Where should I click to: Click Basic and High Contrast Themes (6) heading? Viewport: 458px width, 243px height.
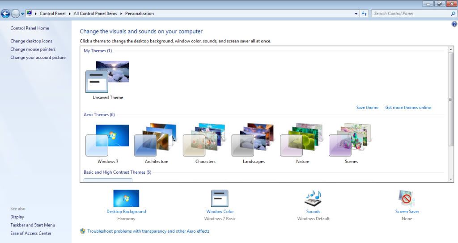(118, 172)
